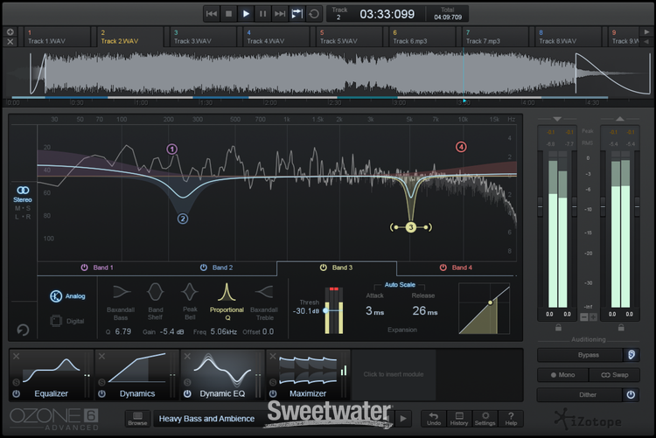This screenshot has height=438, width=656.
Task: Select EQ node 2 on spectrum
Action: [x=183, y=219]
